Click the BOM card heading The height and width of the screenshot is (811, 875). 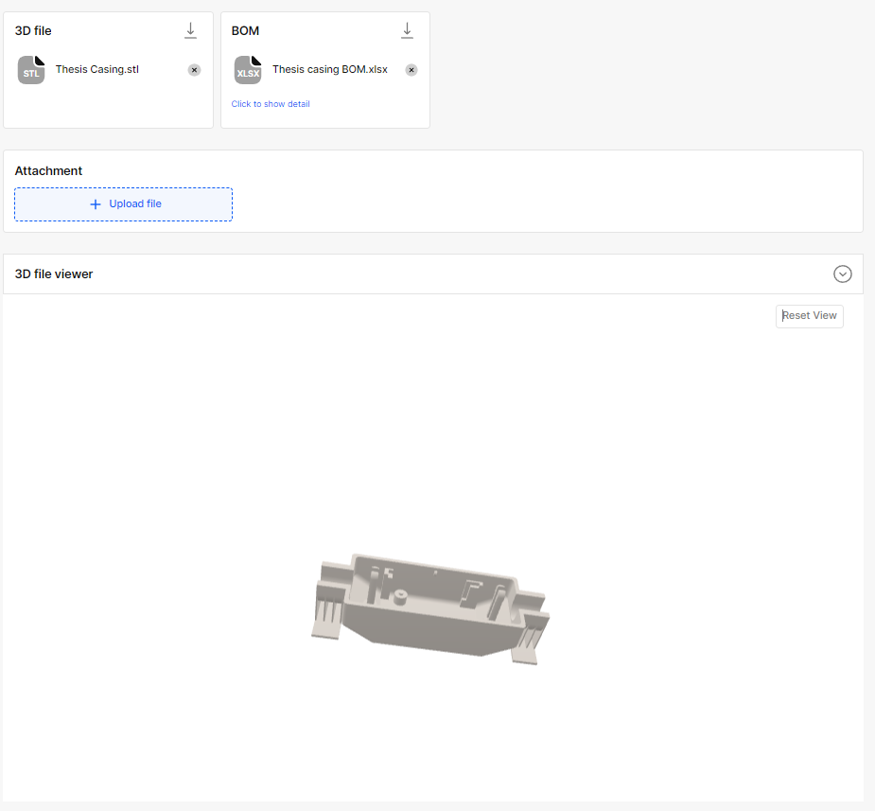pyautogui.click(x=246, y=30)
